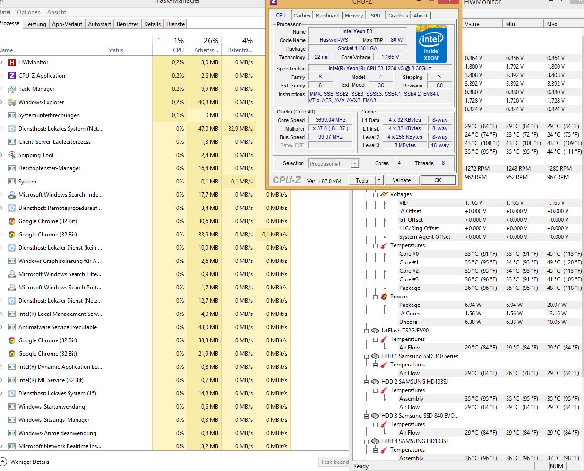Viewport: 584px width, 471px height.
Task: Click the Intel inside Xeon logo in CPU-Z
Action: 431,44
